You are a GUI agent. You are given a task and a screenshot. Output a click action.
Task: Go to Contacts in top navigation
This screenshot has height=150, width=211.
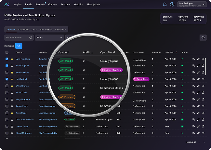53,4
